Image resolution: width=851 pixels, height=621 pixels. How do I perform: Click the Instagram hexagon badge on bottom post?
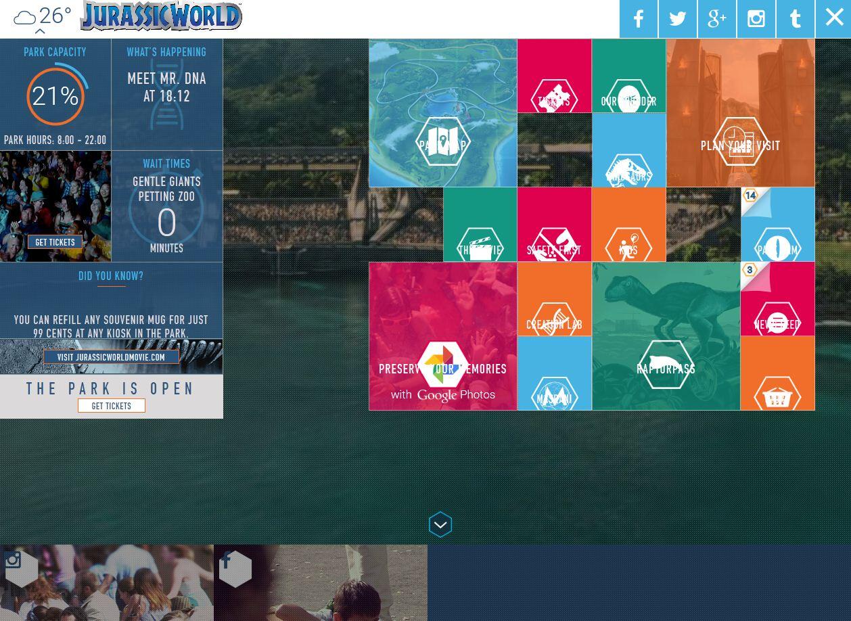[21, 568]
